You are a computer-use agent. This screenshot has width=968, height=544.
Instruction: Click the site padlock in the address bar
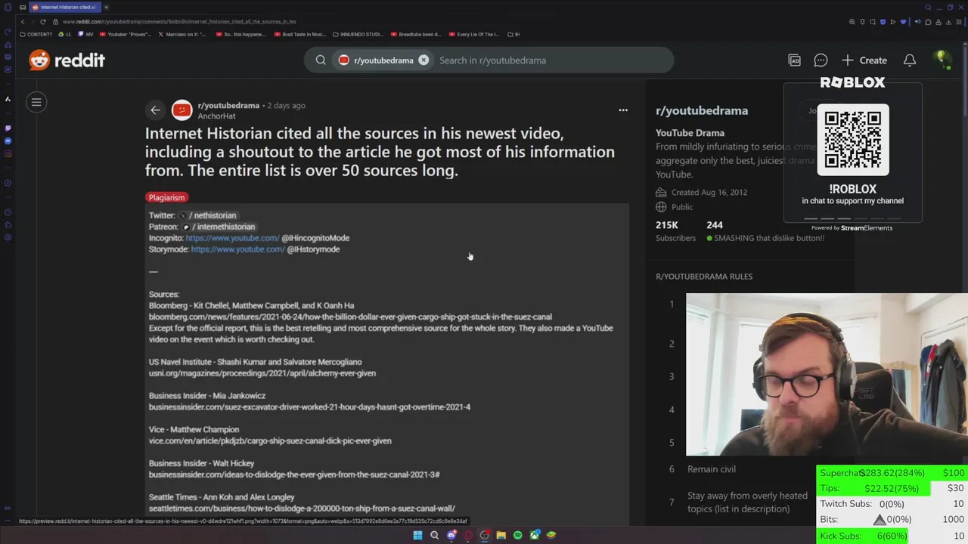[55, 21]
